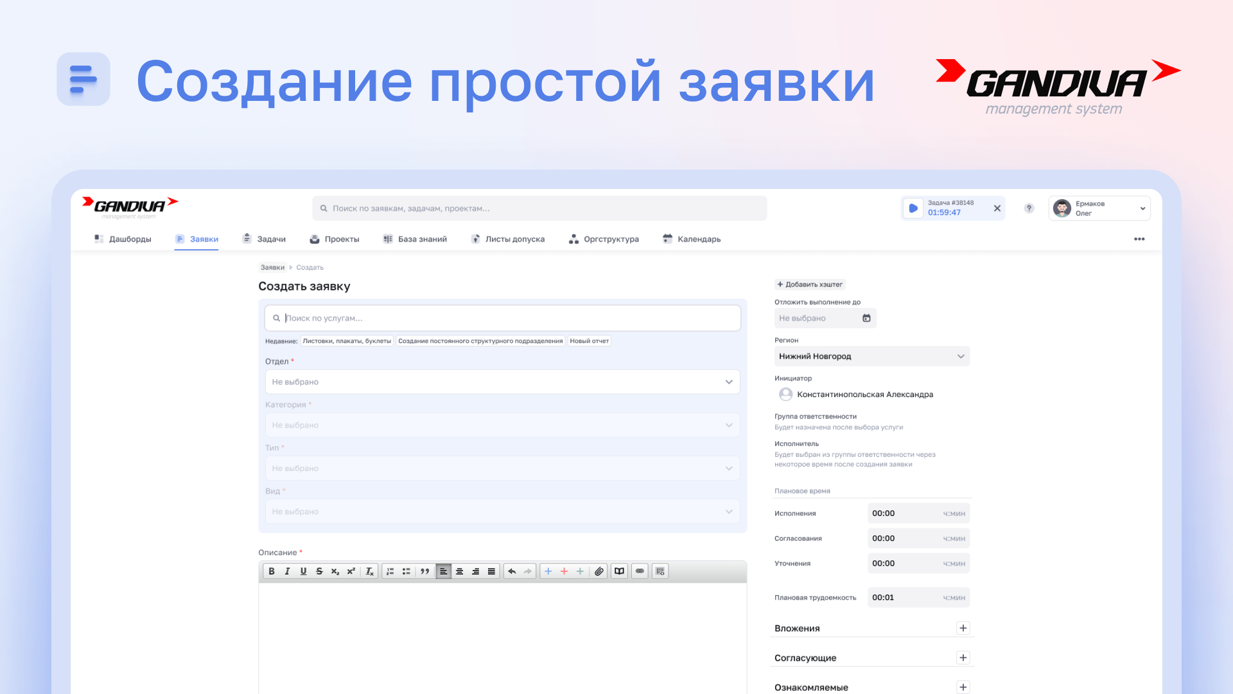Click the red plus editor icon
Viewport: 1233px width, 694px height.
coord(564,571)
